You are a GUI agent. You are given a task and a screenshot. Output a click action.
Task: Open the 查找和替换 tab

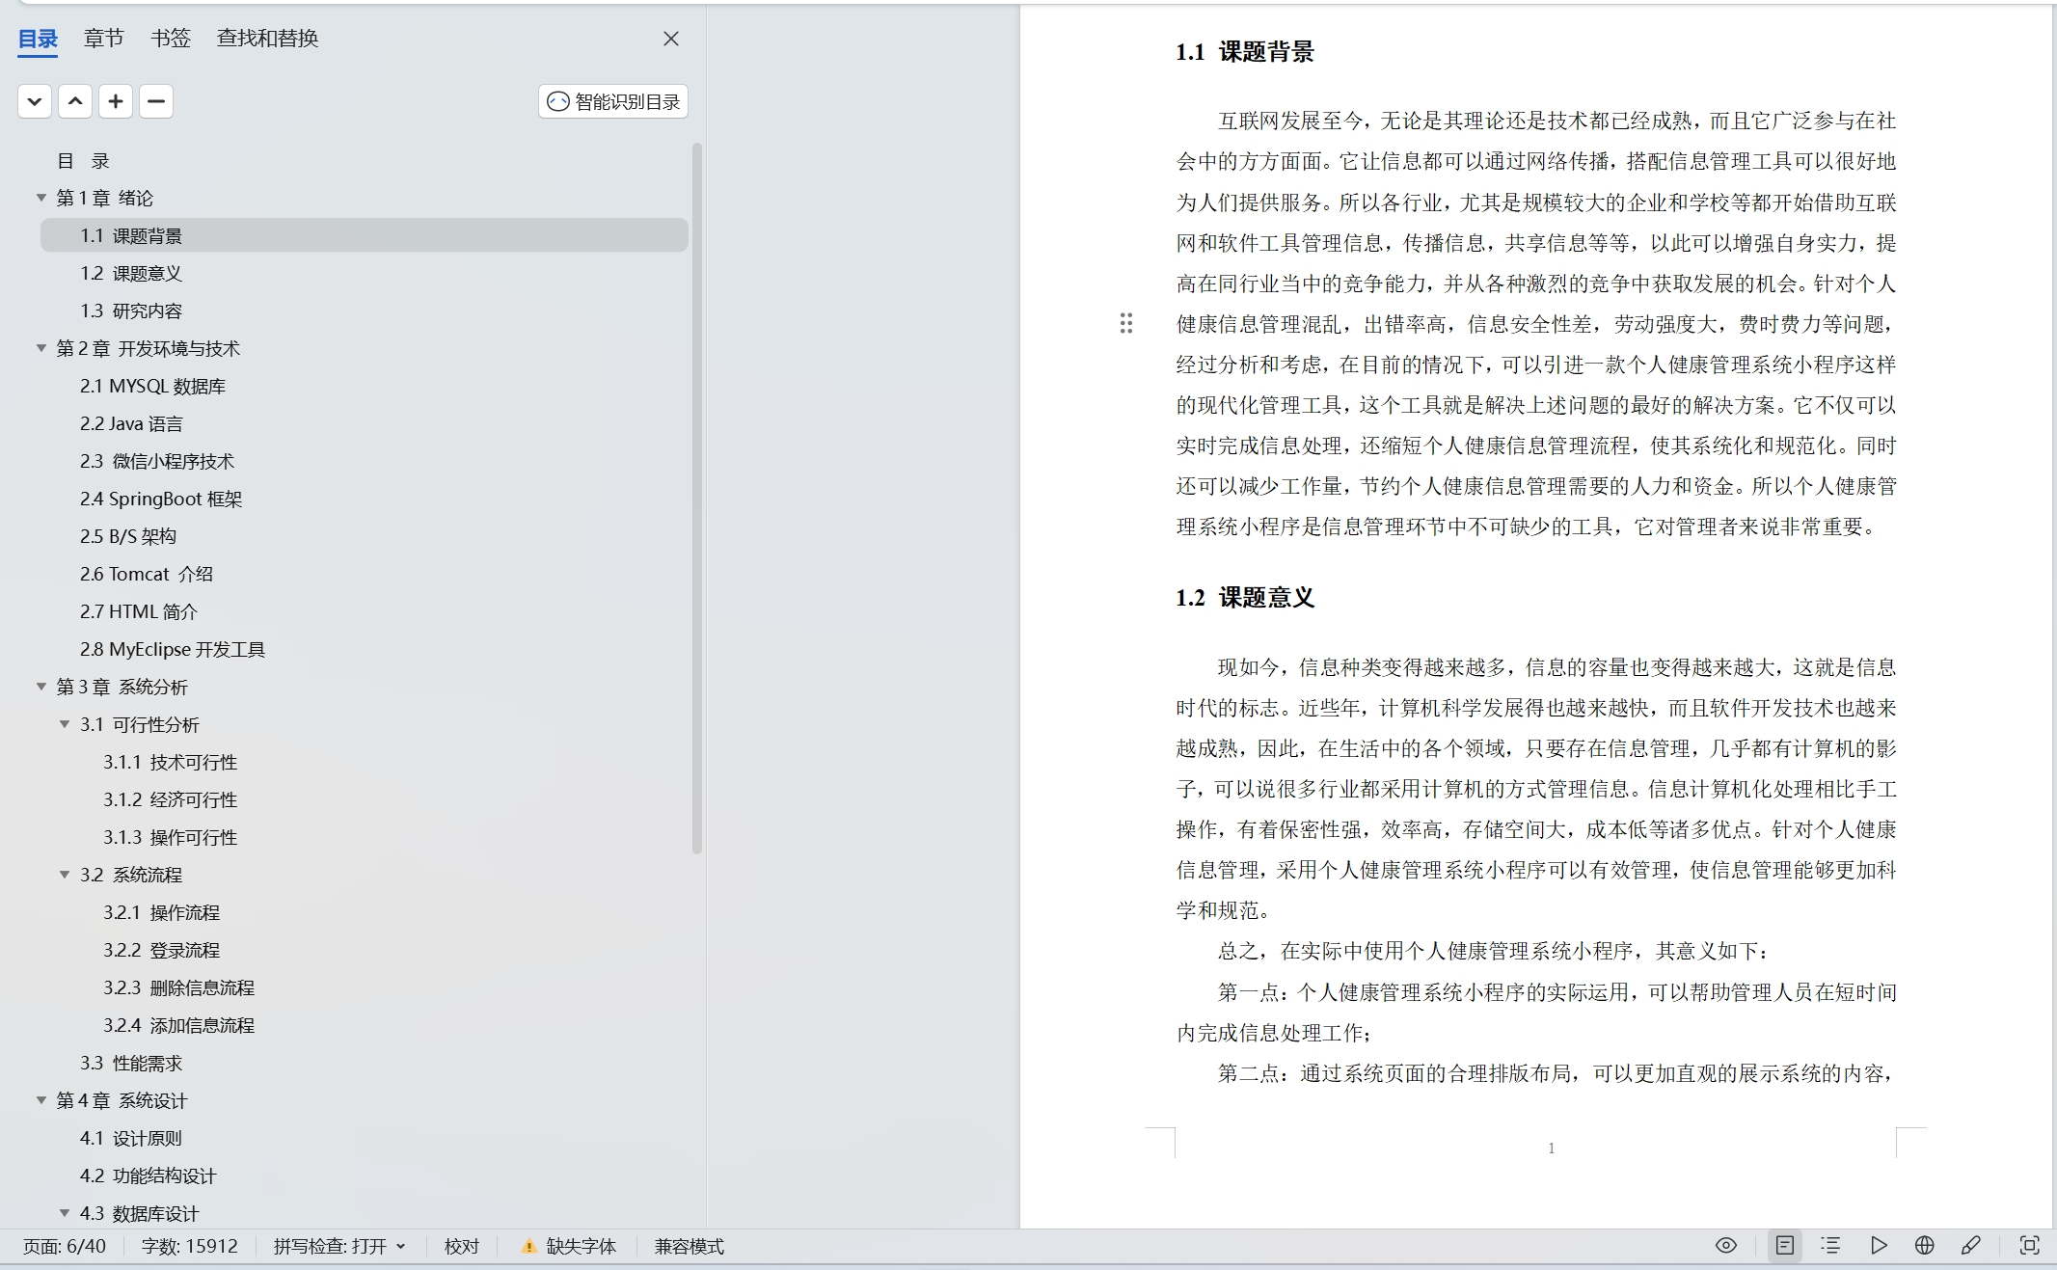pos(268,39)
